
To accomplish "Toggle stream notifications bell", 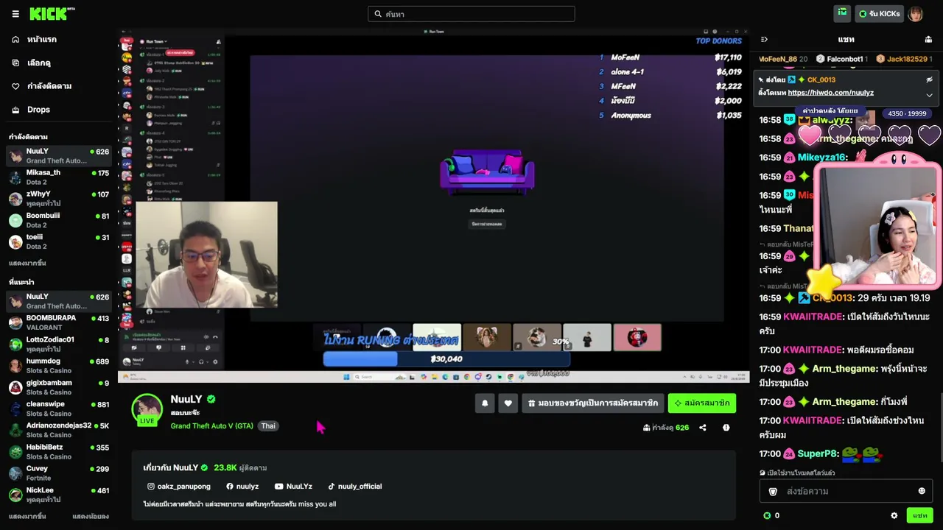I will click(x=485, y=403).
